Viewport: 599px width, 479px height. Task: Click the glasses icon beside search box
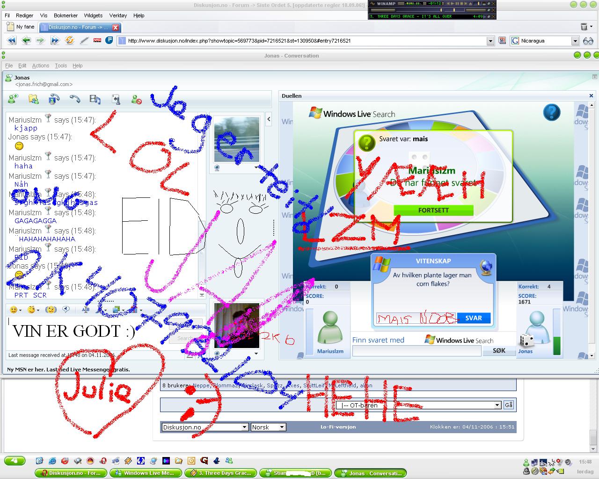pyautogui.click(x=588, y=41)
